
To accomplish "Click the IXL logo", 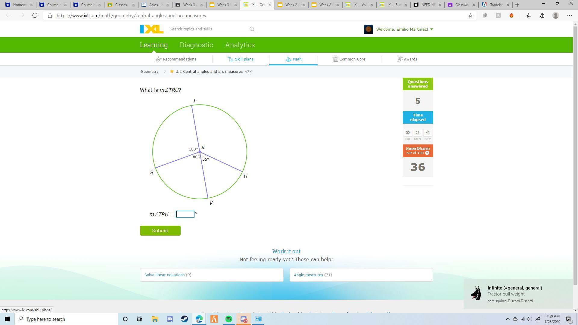I will click(151, 29).
